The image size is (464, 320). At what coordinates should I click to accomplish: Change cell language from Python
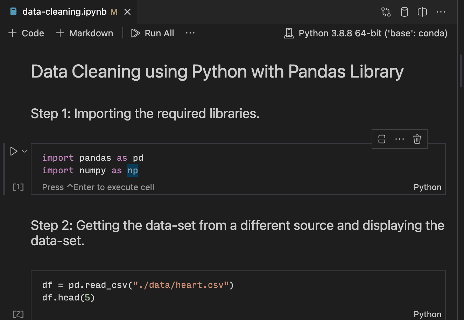[427, 187]
